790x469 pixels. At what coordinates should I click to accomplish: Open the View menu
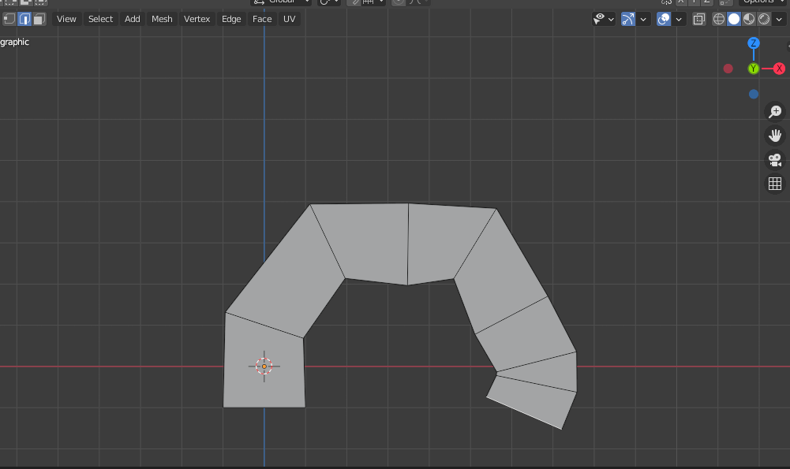pos(66,19)
